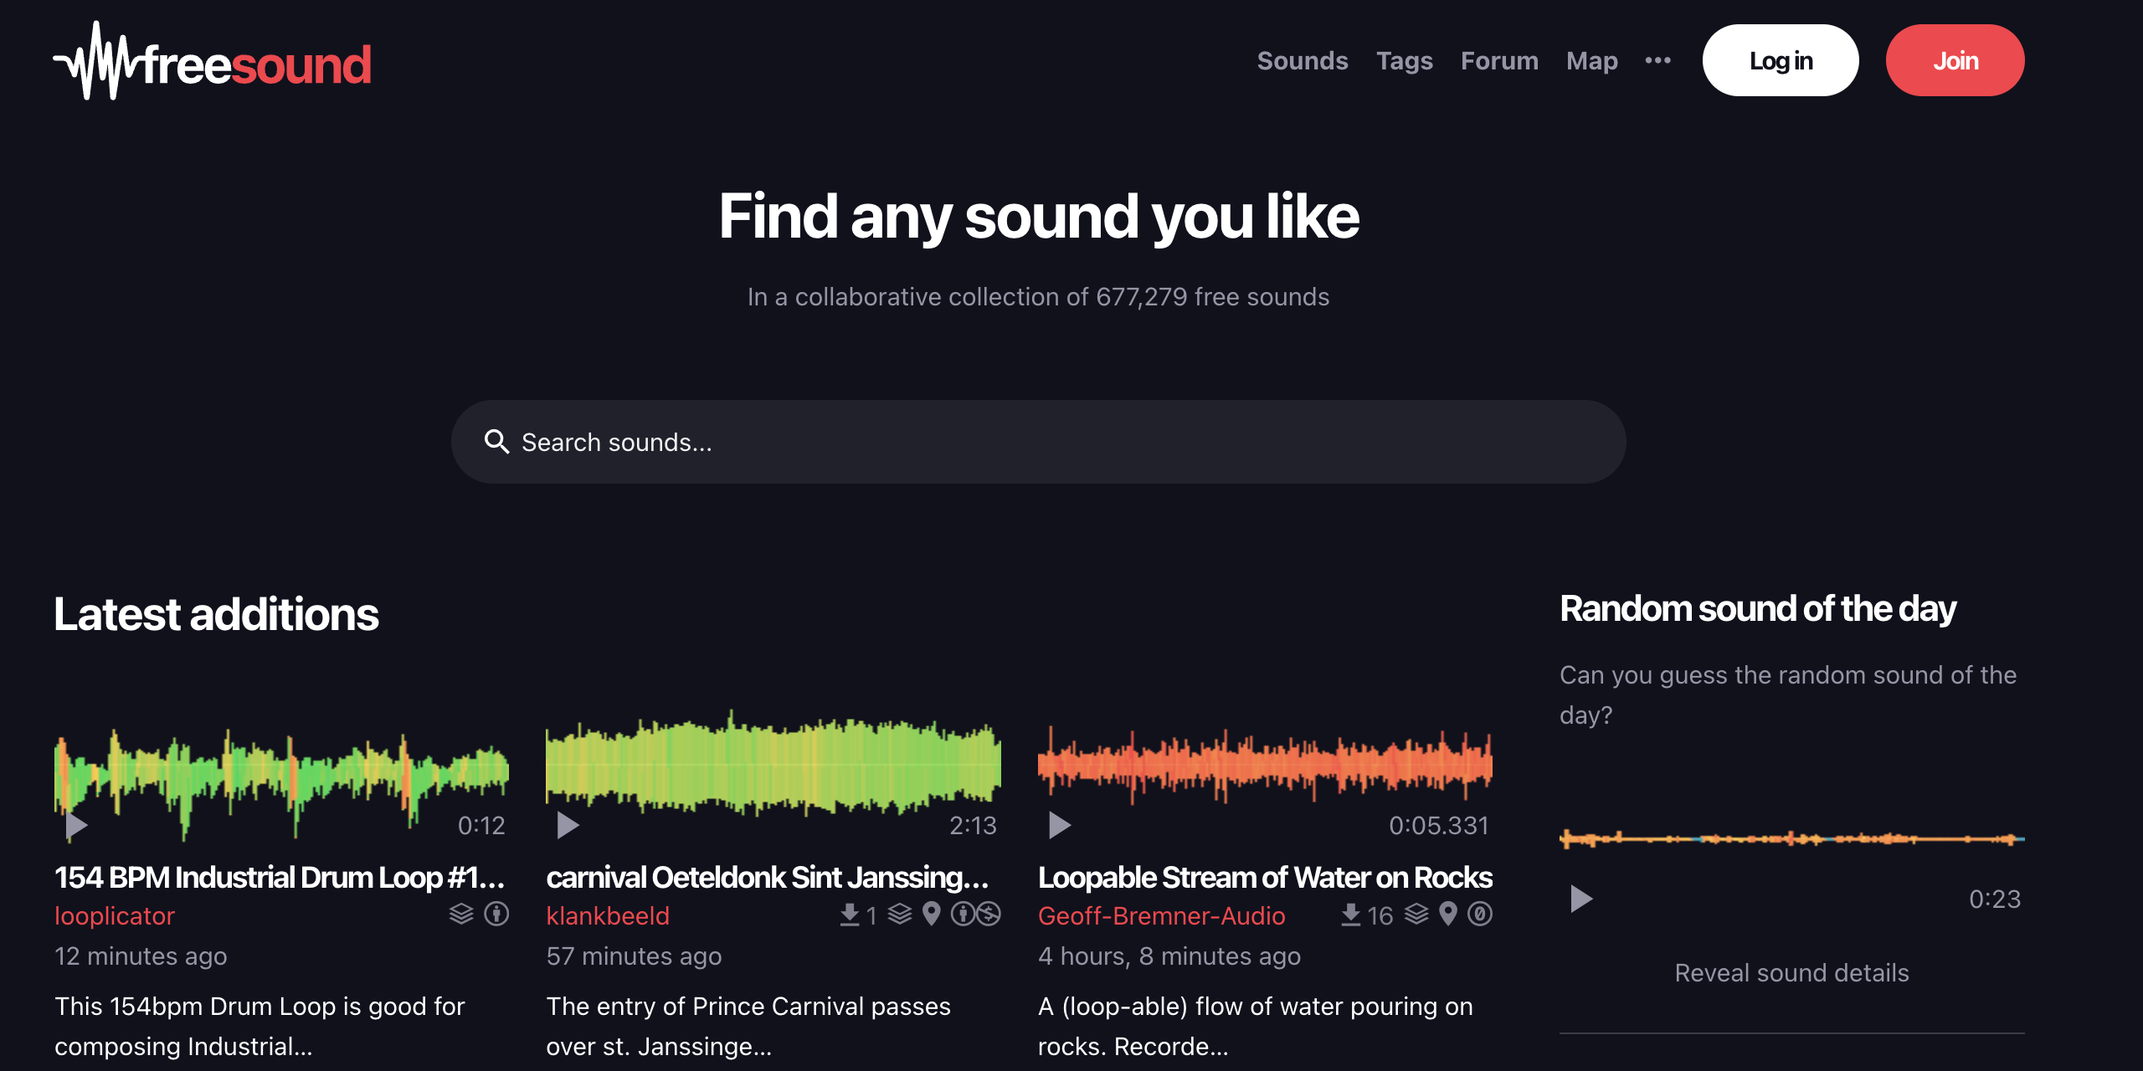The width and height of the screenshot is (2143, 1071).
Task: Click the '57 minutes ago' timestamp
Action: tap(634, 956)
